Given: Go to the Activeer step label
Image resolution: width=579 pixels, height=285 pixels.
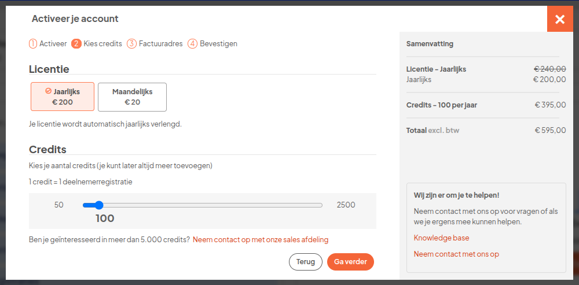Looking at the screenshot, I should (x=53, y=43).
